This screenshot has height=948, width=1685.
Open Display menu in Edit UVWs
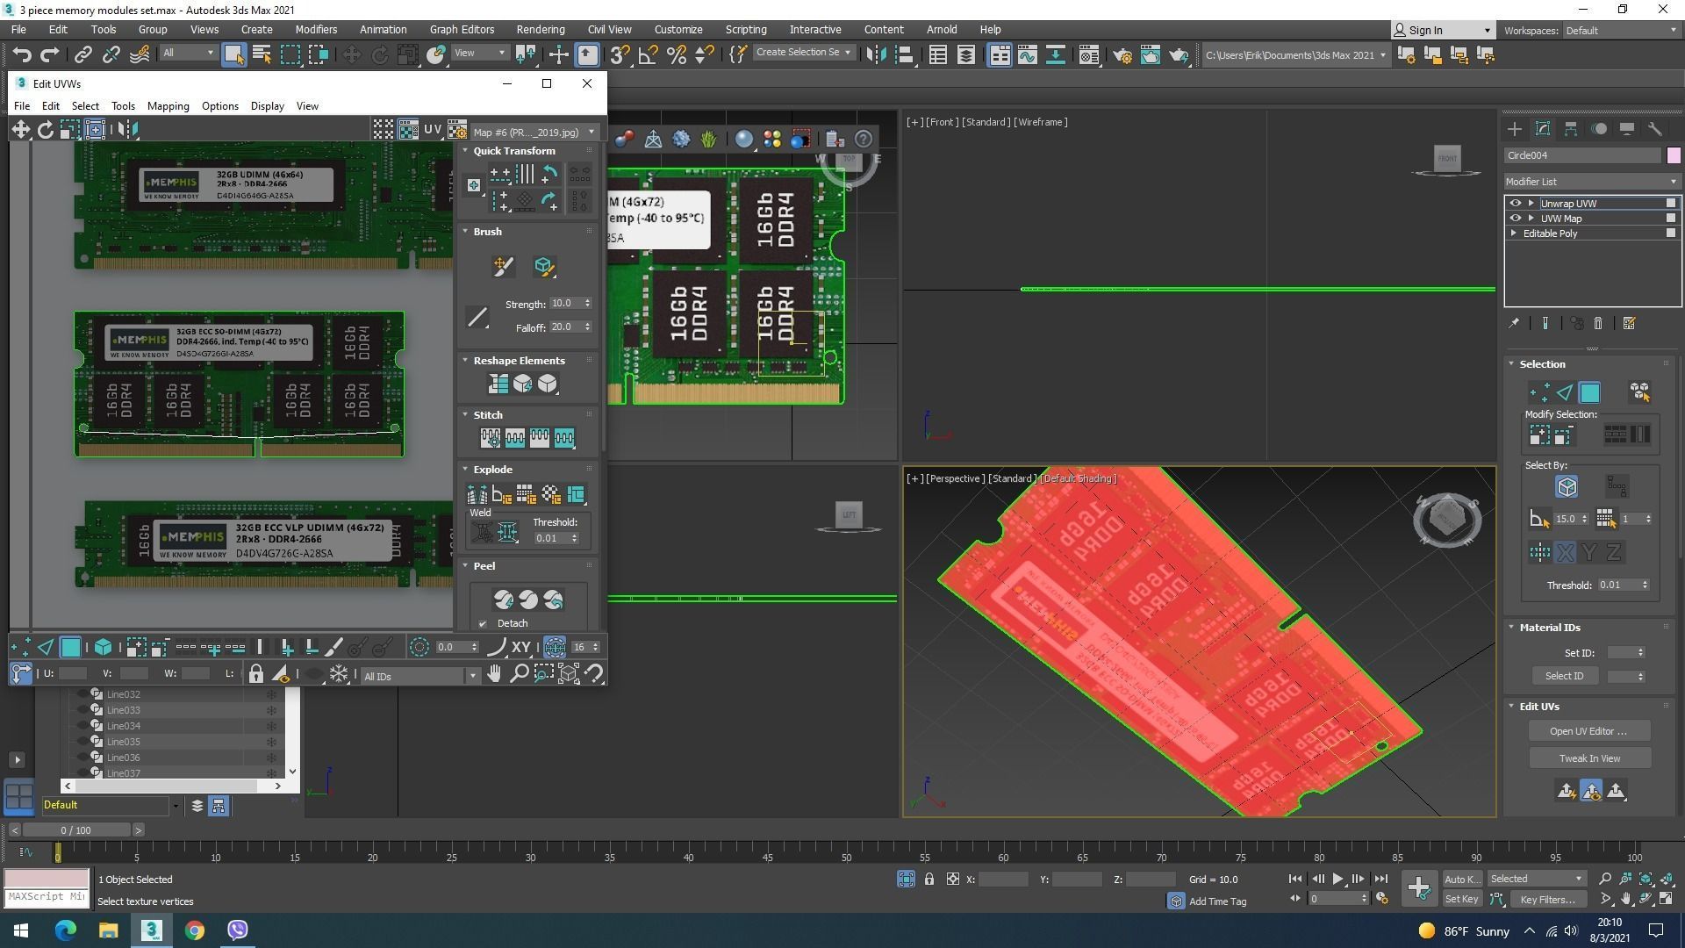tap(267, 106)
